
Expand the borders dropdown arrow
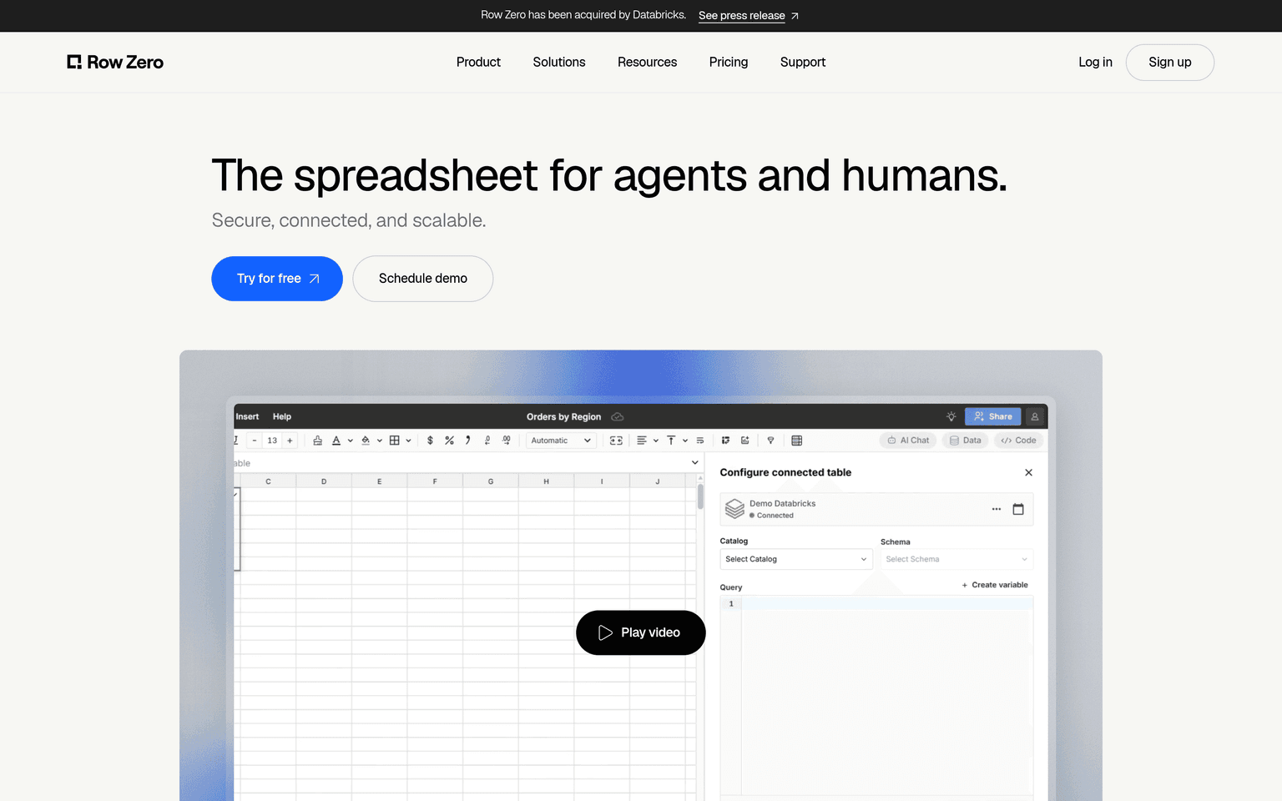pos(408,441)
